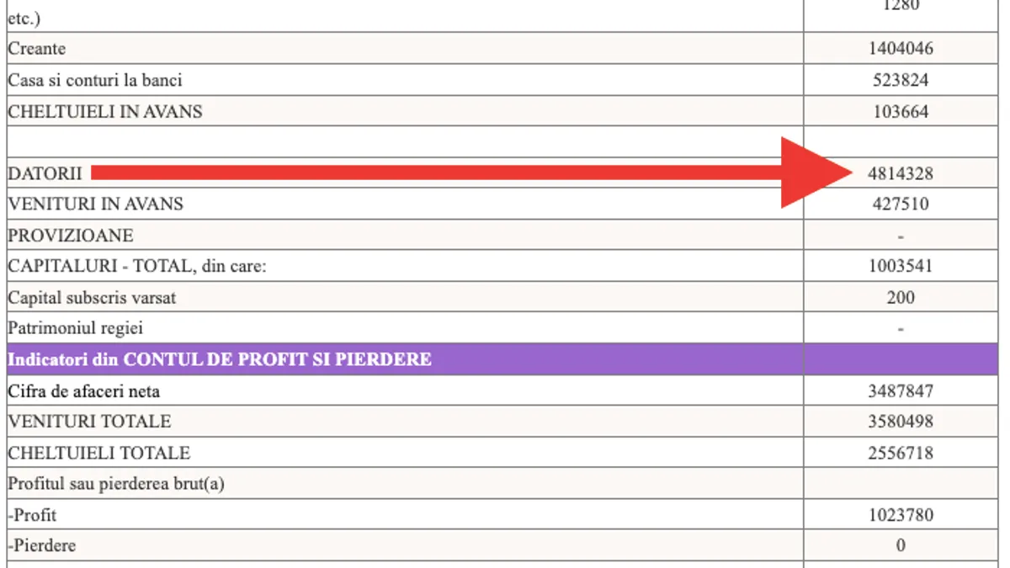Select the Creante value 1404046
This screenshot has height=568, width=1010.
tap(900, 49)
